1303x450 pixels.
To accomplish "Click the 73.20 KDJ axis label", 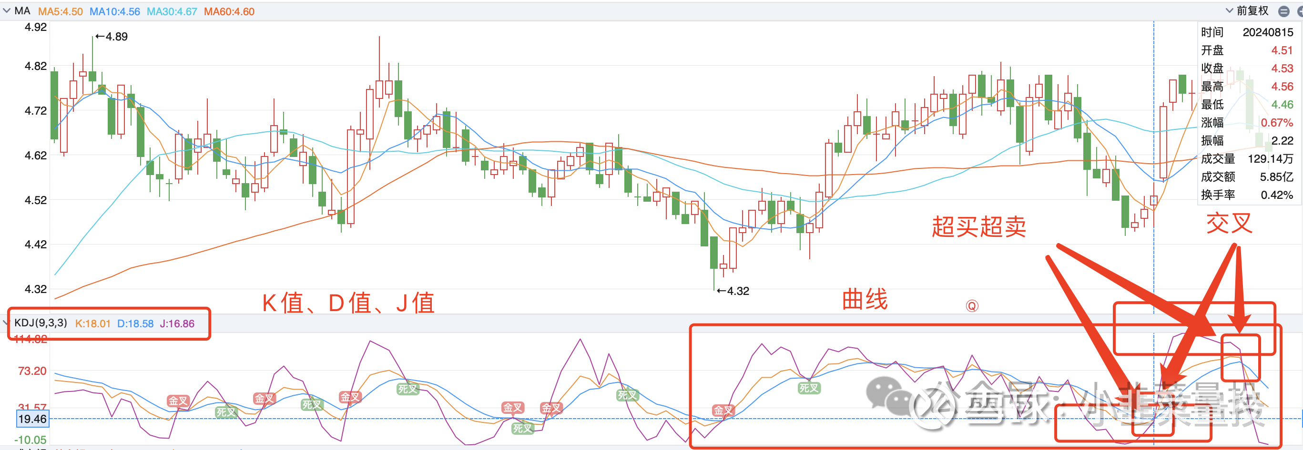I will [32, 371].
